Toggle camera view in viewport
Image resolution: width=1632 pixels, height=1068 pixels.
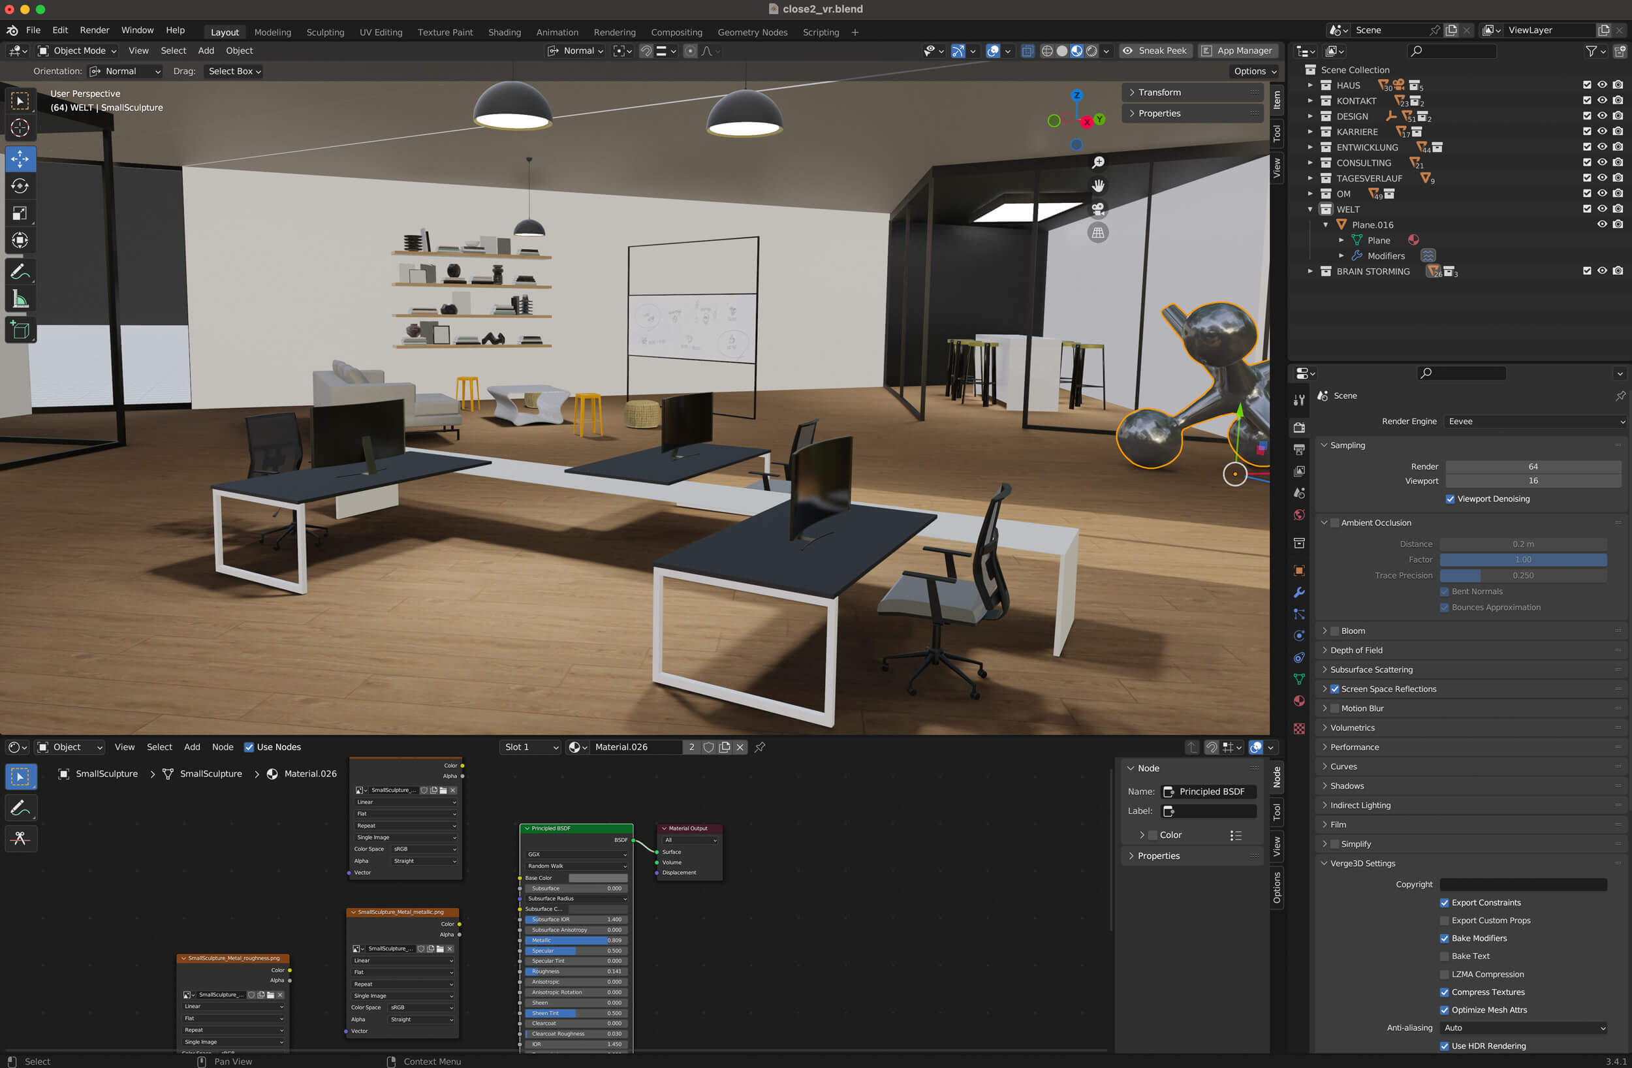click(x=1098, y=209)
